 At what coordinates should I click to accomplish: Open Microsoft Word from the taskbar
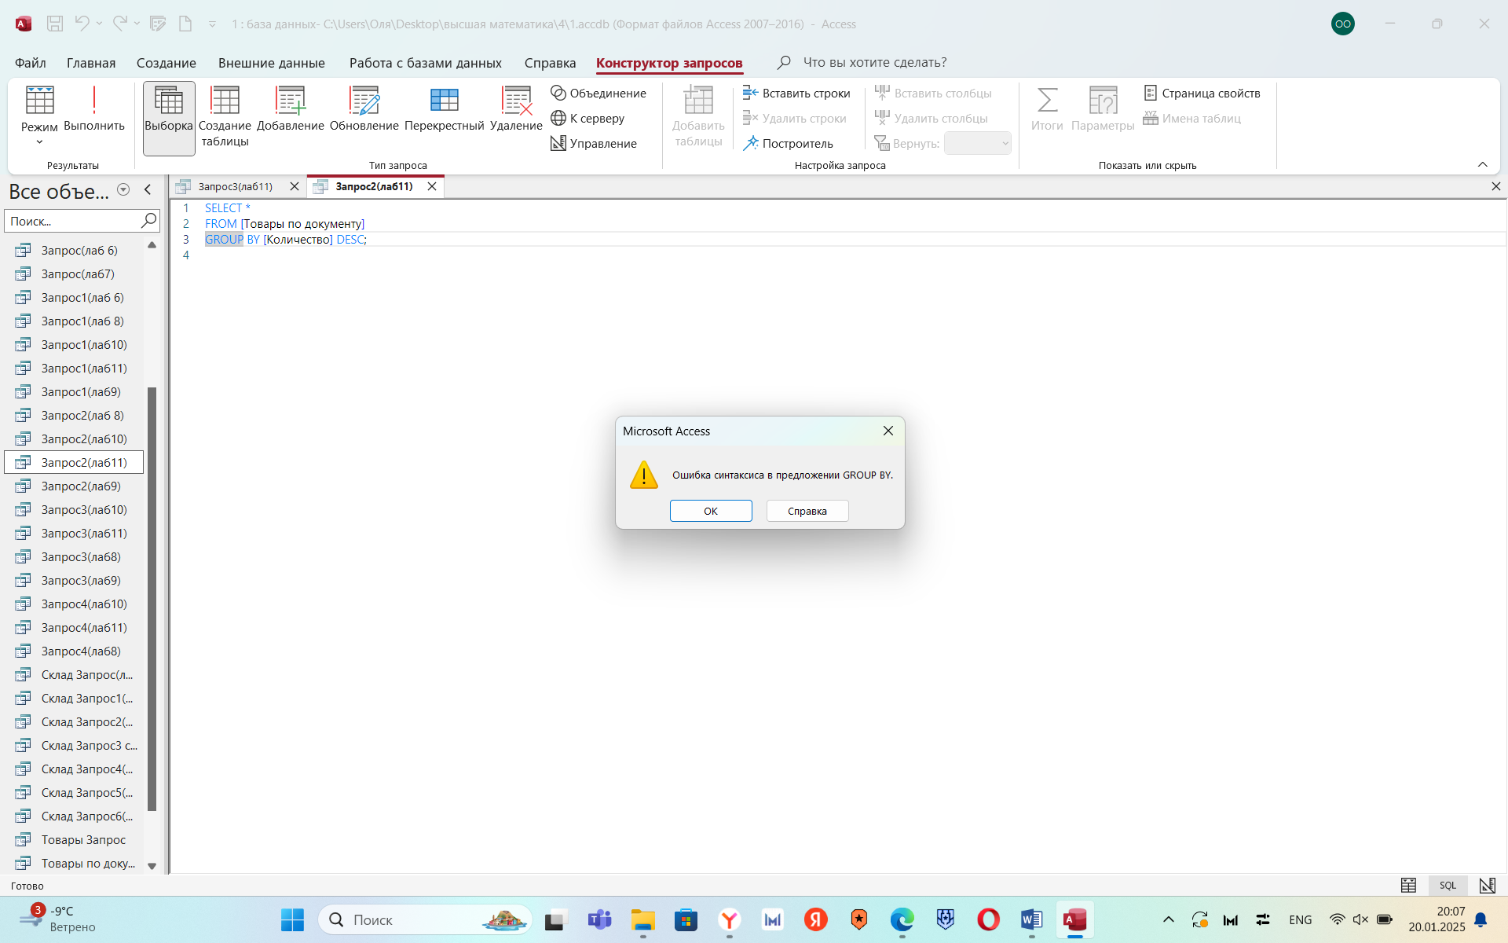point(1031,919)
